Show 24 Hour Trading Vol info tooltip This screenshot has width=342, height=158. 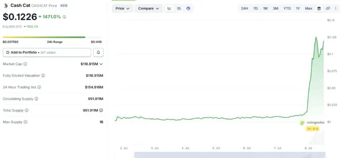pyautogui.click(x=39, y=87)
